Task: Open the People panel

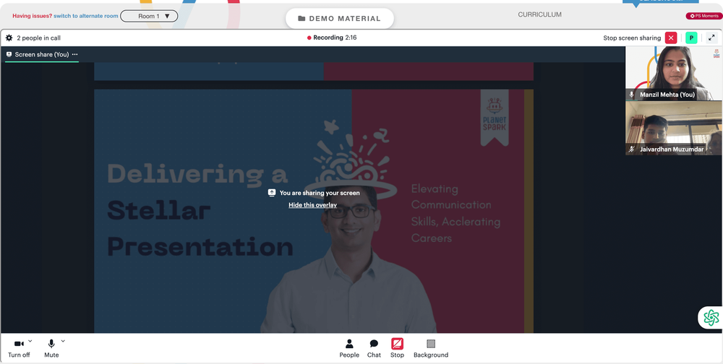Action: point(349,348)
